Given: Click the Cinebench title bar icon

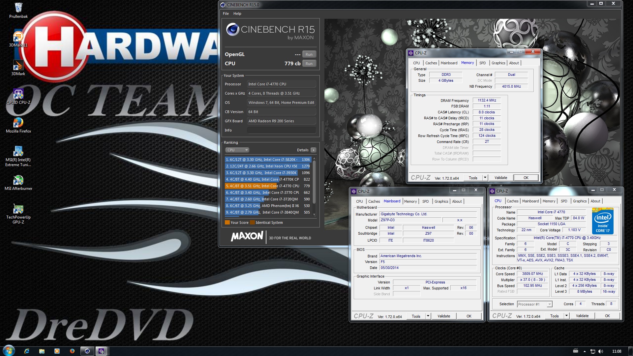Looking at the screenshot, I should pos(223,5).
